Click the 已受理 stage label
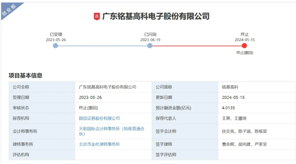The height and width of the screenshot is (164, 296). pyautogui.click(x=56, y=34)
